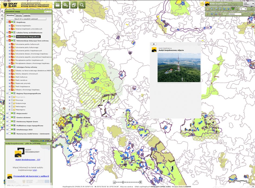Check the Miejscowości layer checkbox
Screen dimensions: 255x188
tap(10, 114)
